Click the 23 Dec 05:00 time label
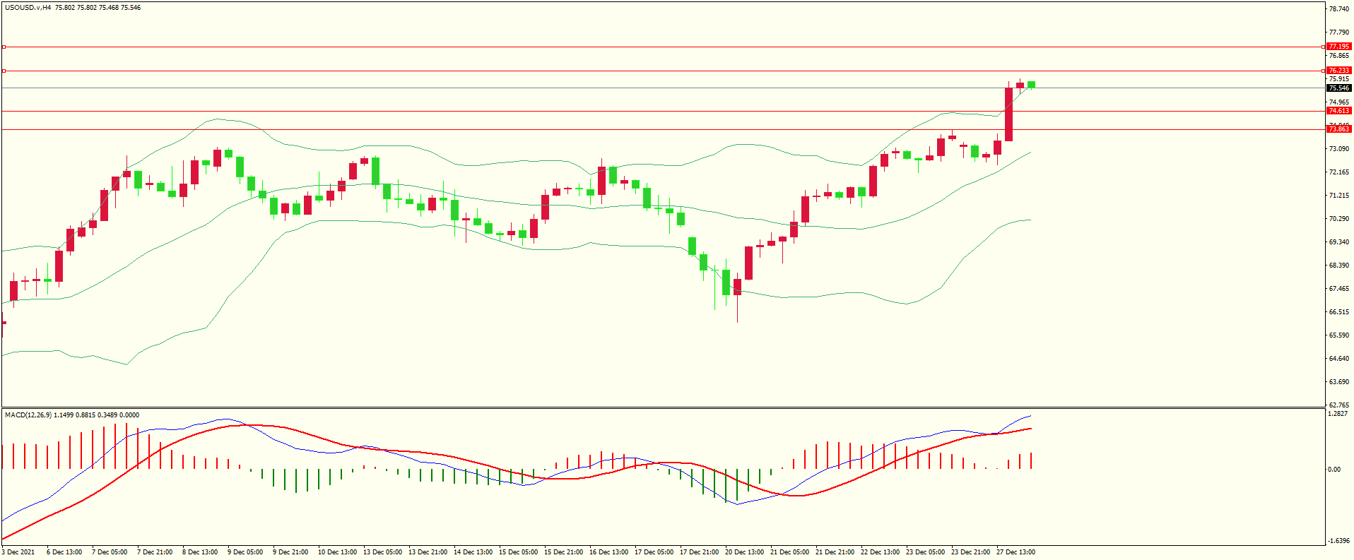1354x560 pixels. point(925,552)
